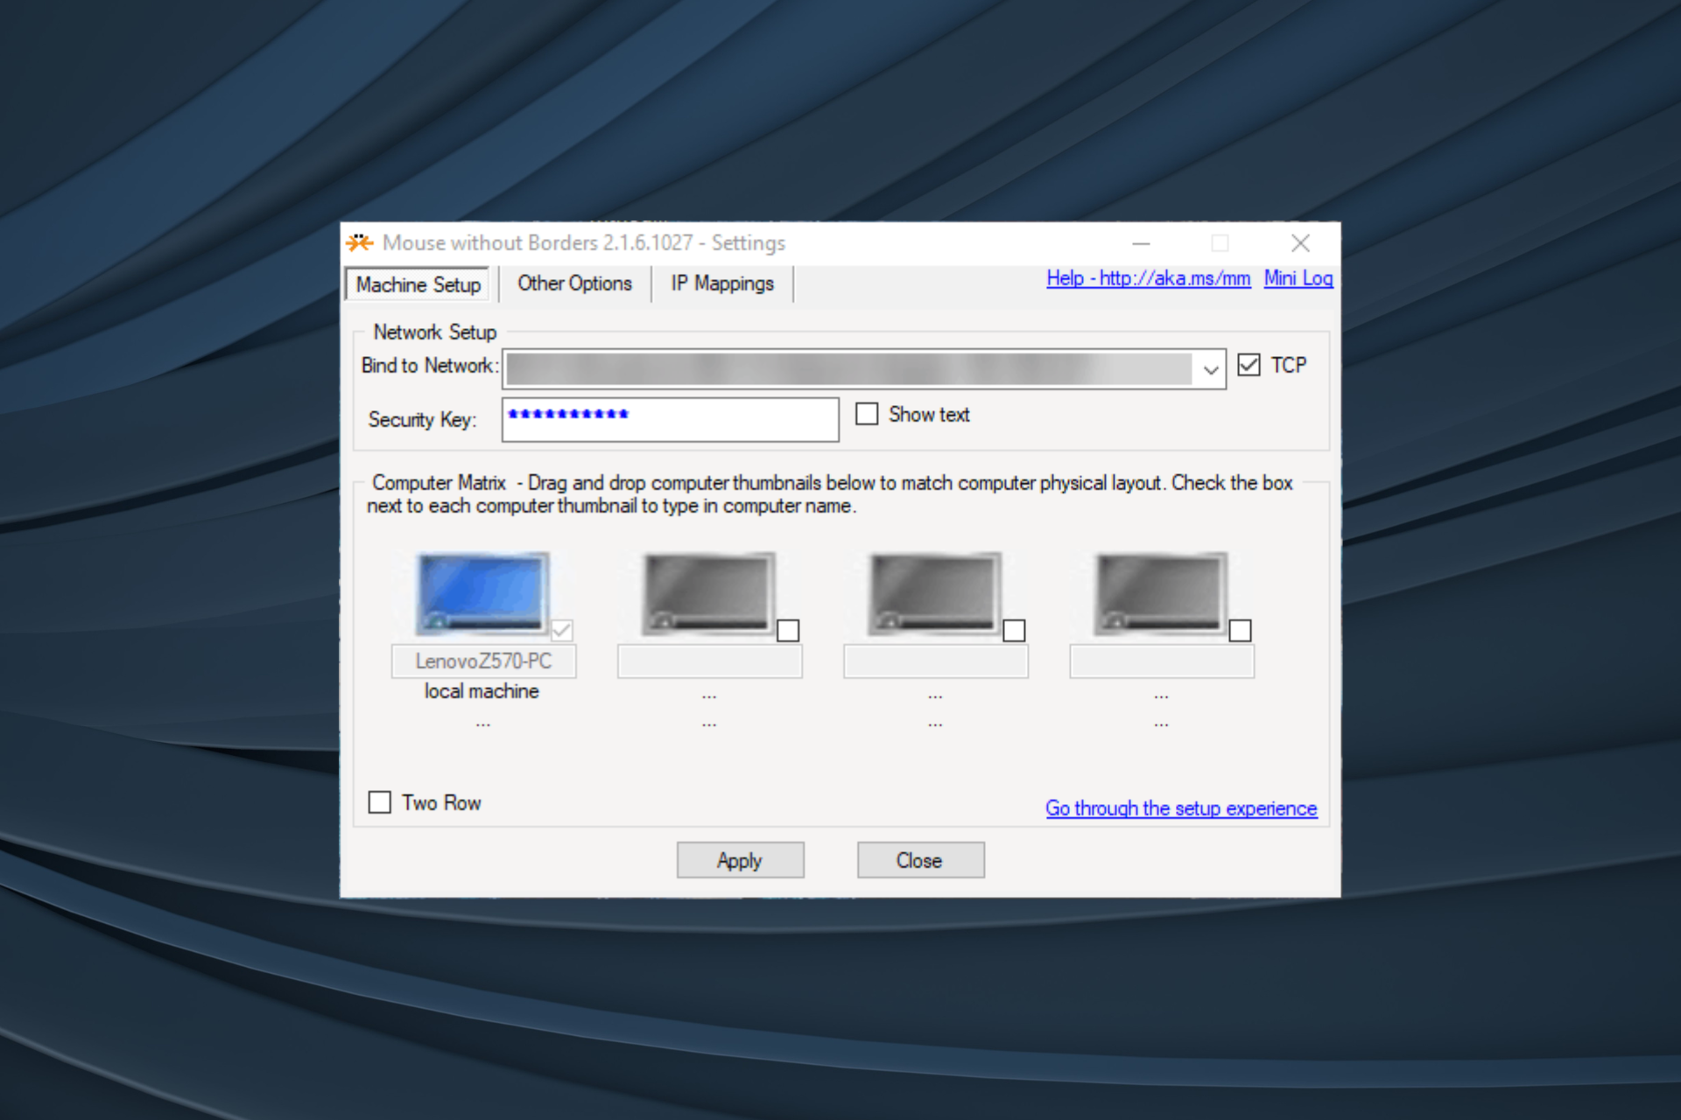Click the Apply button
The width and height of the screenshot is (1681, 1120).
point(738,860)
